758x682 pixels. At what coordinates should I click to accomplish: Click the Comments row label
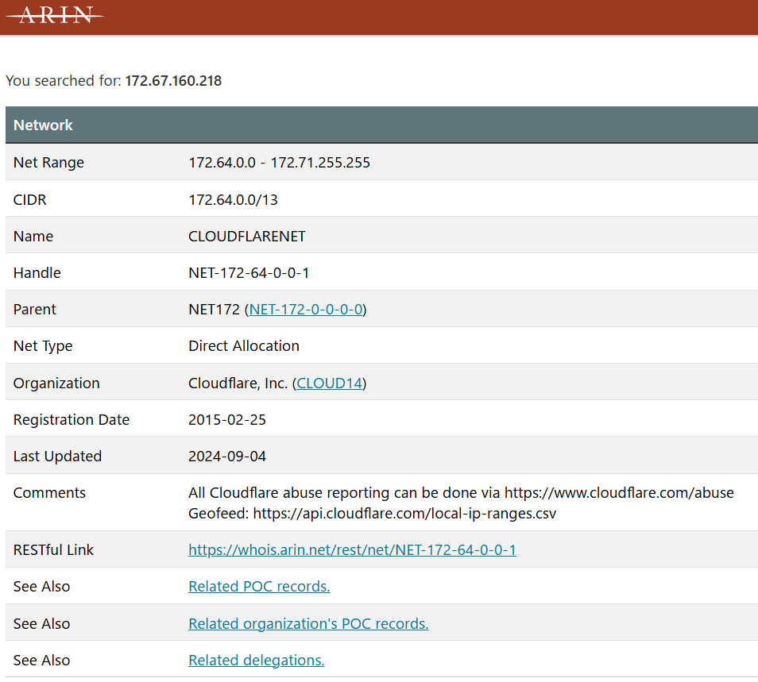tap(49, 493)
